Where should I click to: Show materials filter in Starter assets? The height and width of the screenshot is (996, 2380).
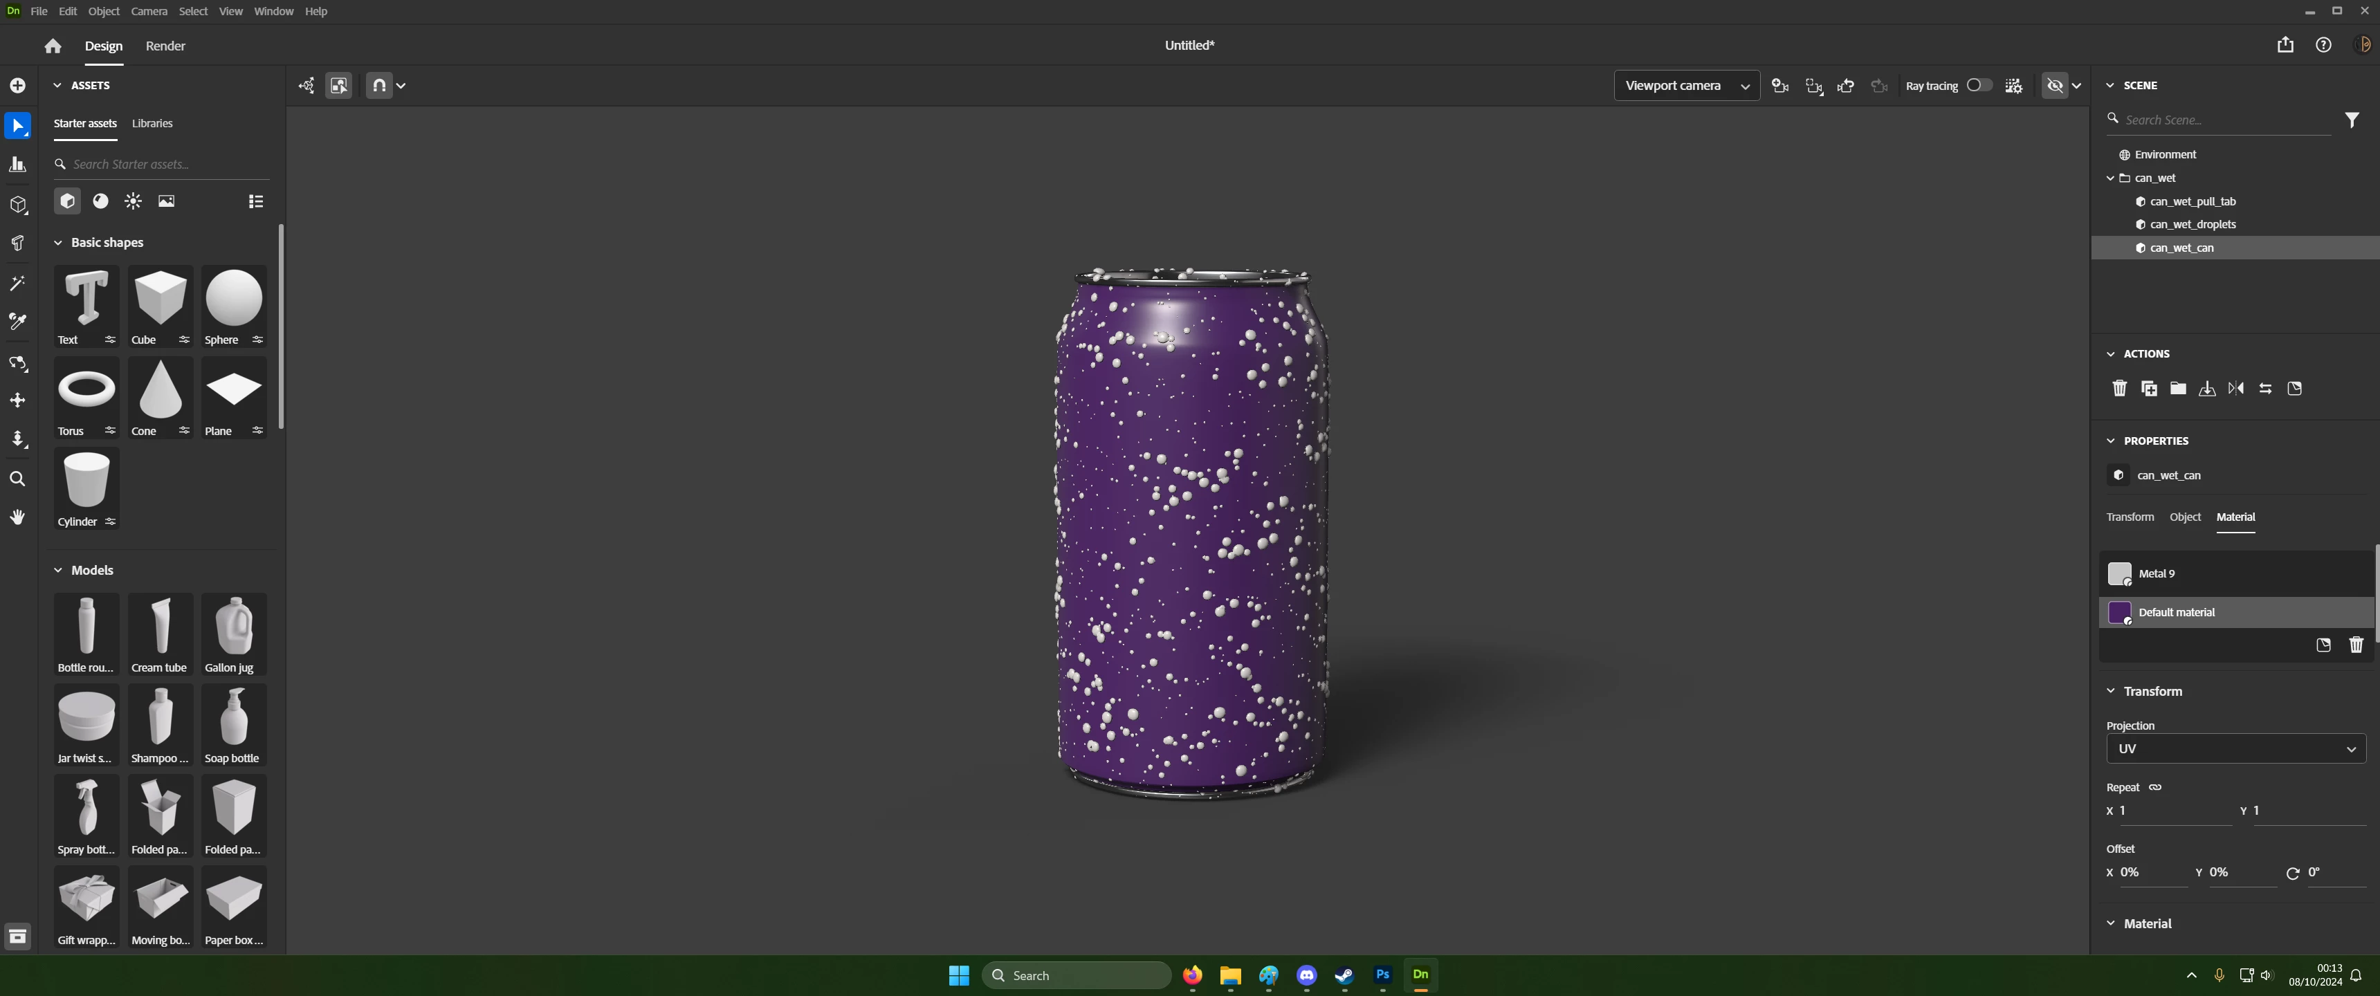click(x=101, y=201)
